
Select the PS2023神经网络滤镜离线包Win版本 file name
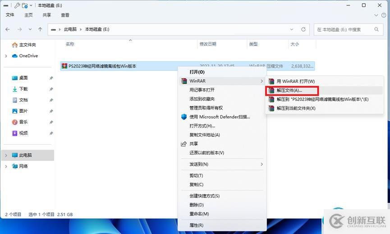tap(102, 66)
